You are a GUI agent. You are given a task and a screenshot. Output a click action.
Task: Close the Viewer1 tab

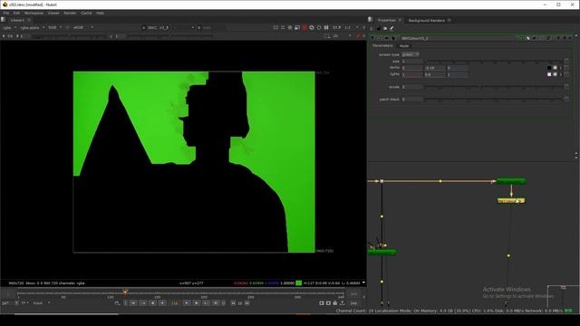(29, 20)
